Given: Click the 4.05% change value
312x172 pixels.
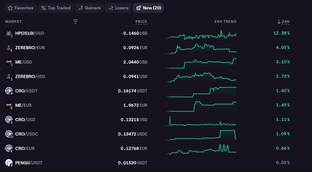Looking at the screenshot, I should pos(283,48).
